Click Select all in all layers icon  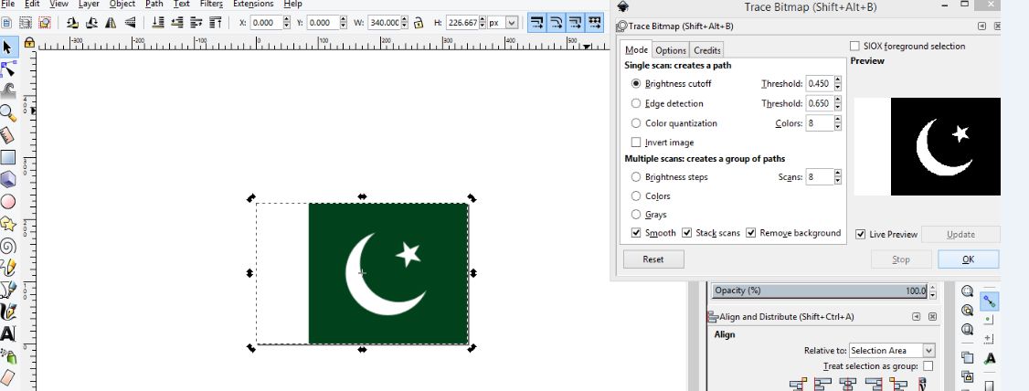tap(26, 22)
